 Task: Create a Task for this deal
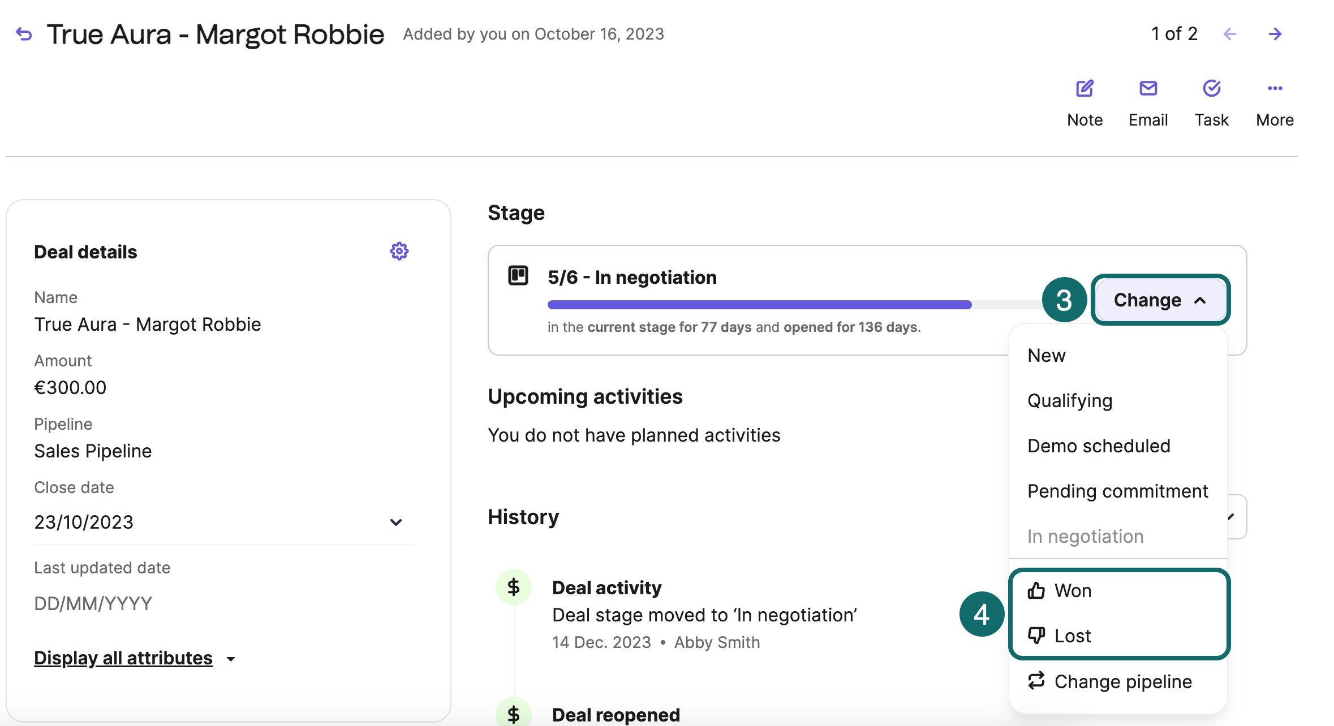click(x=1211, y=102)
